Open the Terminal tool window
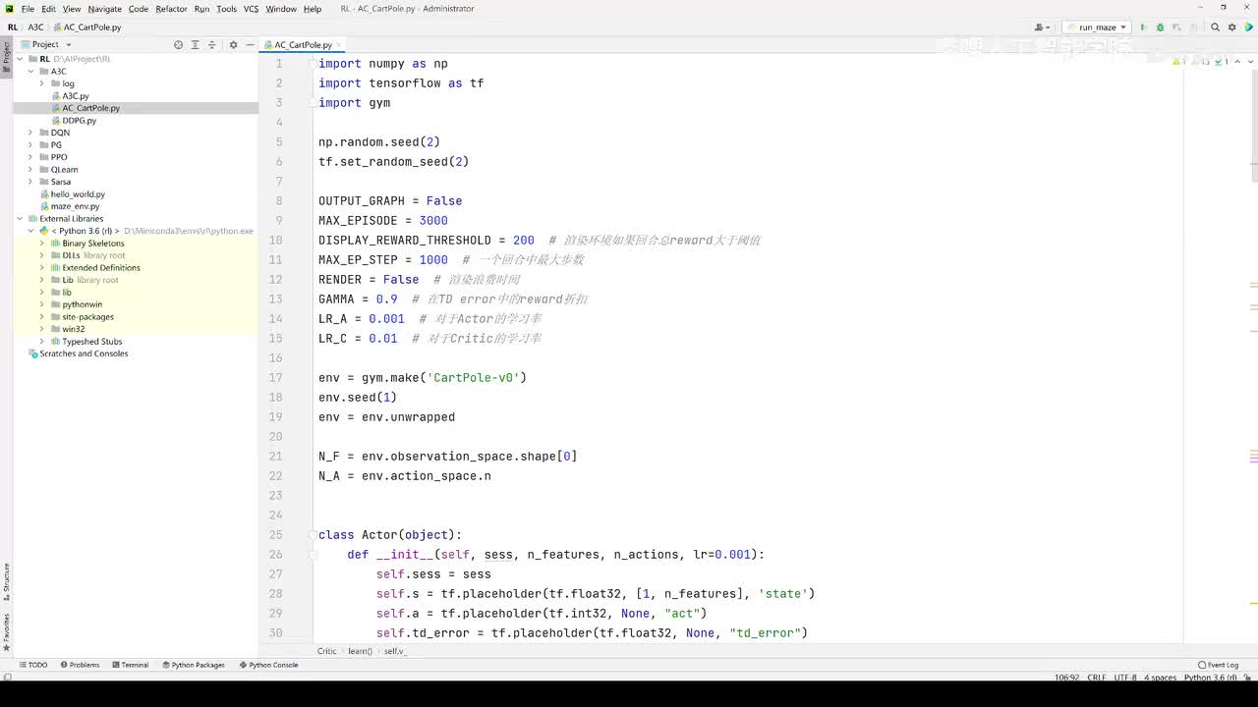The width and height of the screenshot is (1258, 707). (130, 665)
